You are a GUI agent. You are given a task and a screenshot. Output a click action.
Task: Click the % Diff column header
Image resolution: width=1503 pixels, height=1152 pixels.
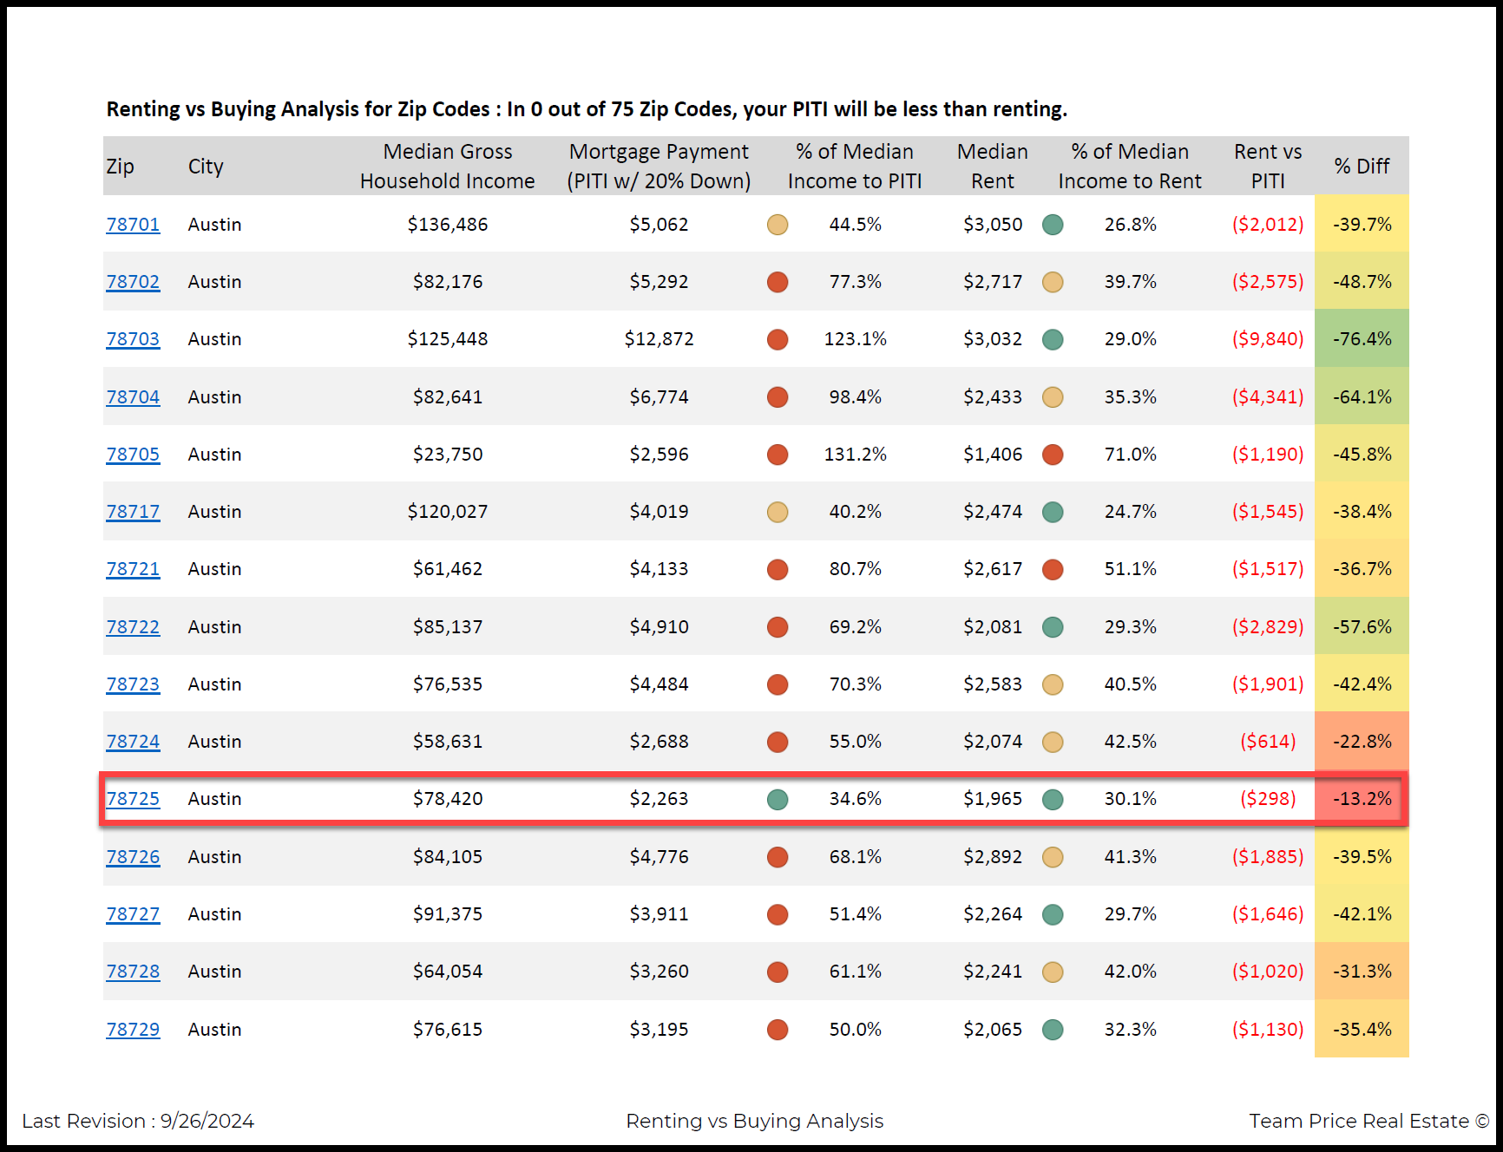click(x=1362, y=166)
